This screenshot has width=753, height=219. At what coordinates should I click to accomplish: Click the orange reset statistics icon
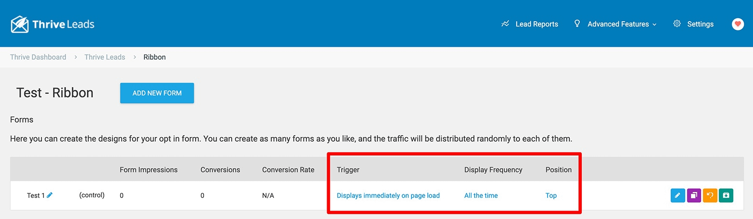[x=710, y=195]
